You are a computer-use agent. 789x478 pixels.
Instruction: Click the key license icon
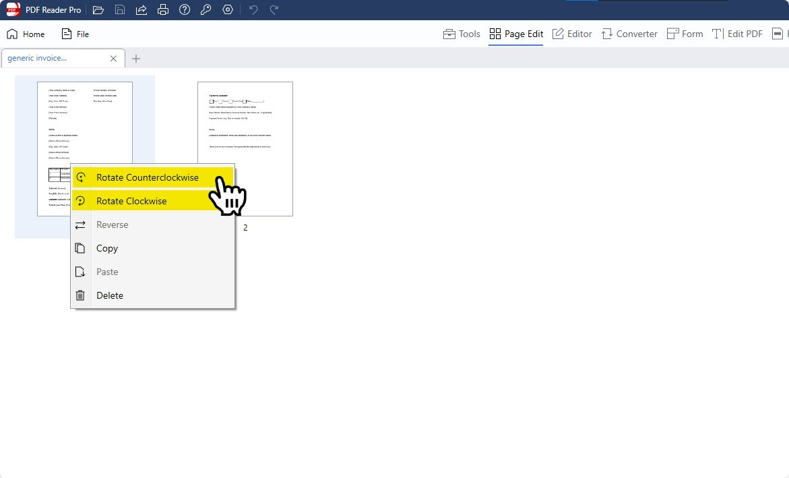pos(206,9)
